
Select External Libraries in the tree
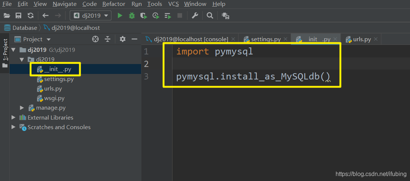coord(50,117)
